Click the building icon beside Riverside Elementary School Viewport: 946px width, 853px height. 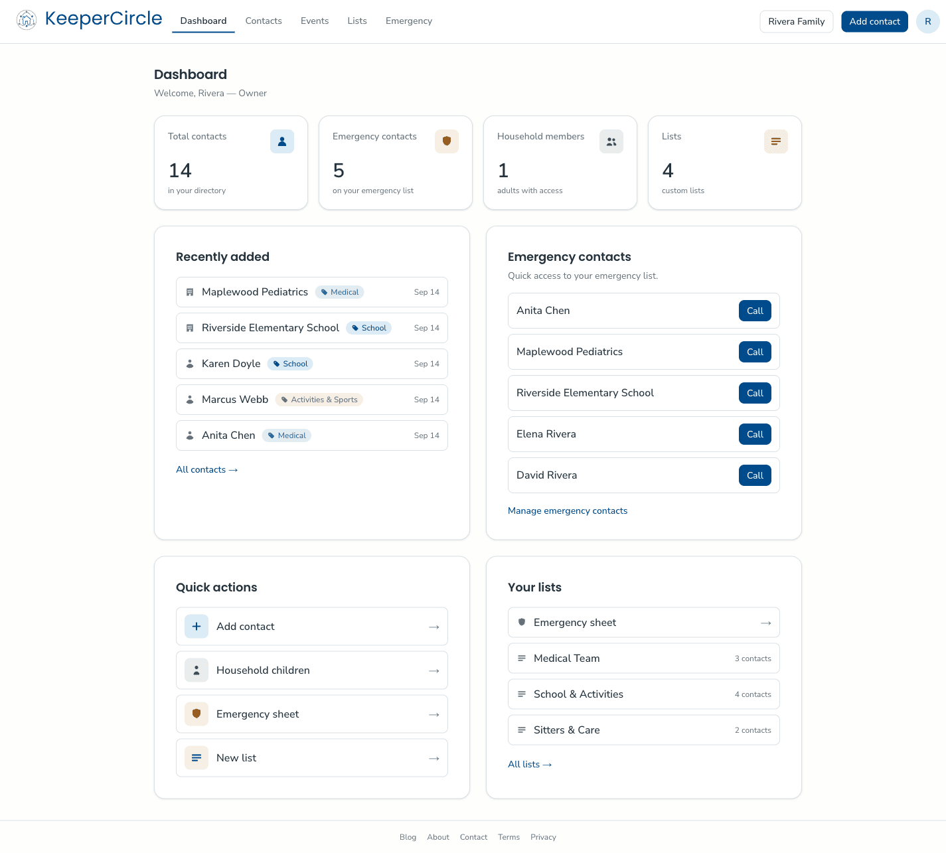(x=190, y=328)
